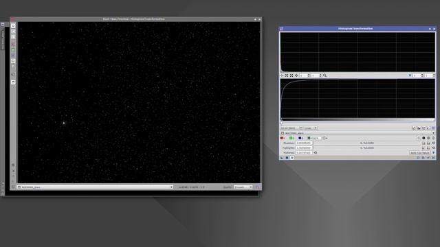
Task: Click the input histogram graph area
Action: click(x=357, y=99)
